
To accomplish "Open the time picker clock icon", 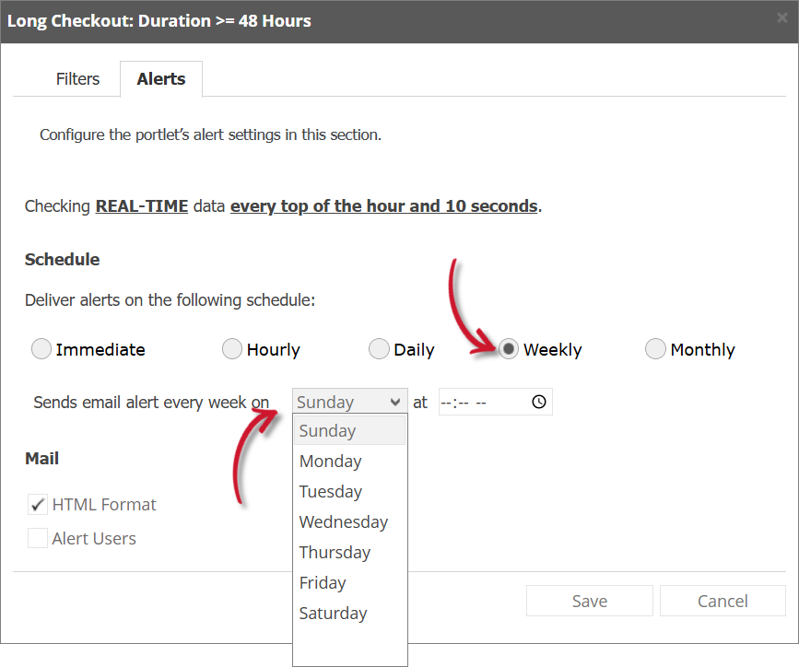I will pyautogui.click(x=537, y=402).
